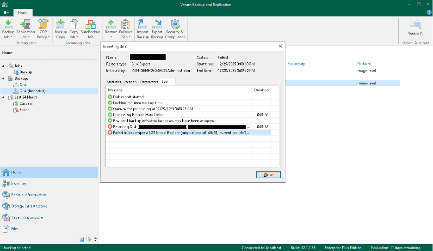Select the 'Restoring Disk' failed log row
433x251 pixels.
pos(188,127)
